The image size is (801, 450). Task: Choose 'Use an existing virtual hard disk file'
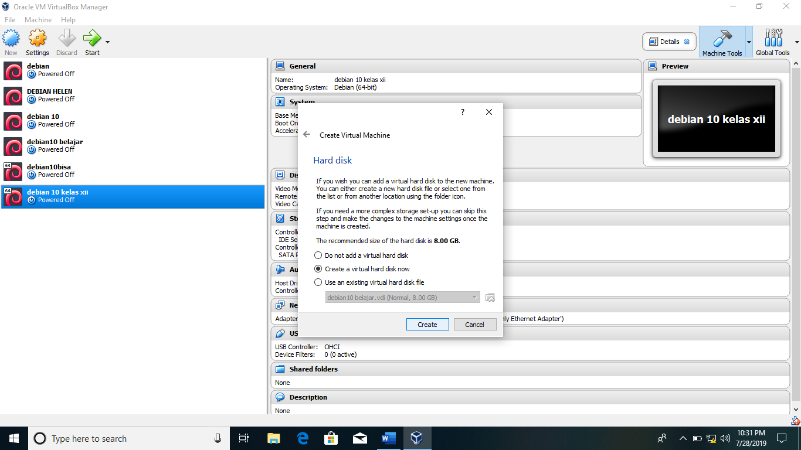pos(369,282)
